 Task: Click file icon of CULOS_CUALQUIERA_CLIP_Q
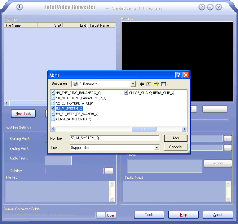click(x=126, y=92)
